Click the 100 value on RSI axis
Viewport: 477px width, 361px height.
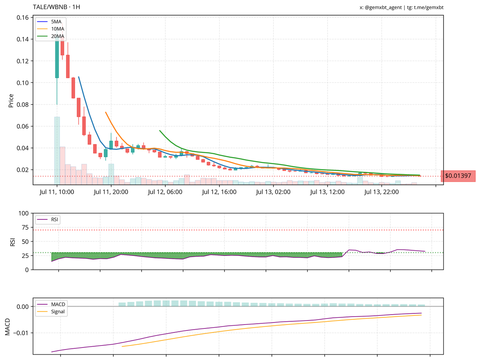pyautogui.click(x=23, y=213)
